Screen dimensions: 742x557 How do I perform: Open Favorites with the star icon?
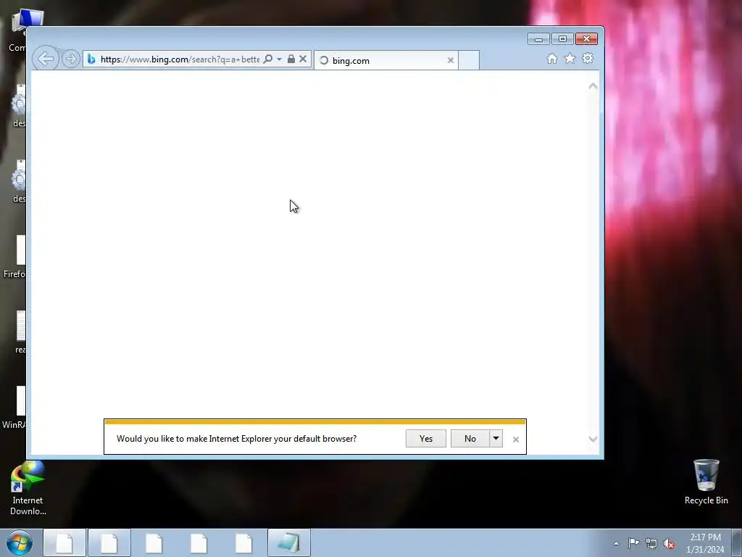(x=570, y=58)
